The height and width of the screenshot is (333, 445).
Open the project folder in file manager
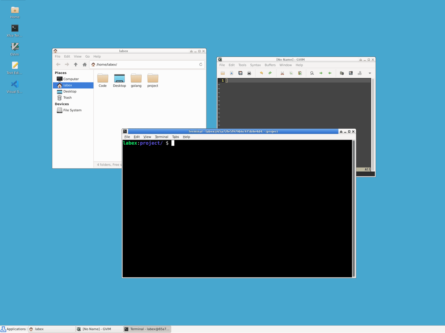[152, 80]
